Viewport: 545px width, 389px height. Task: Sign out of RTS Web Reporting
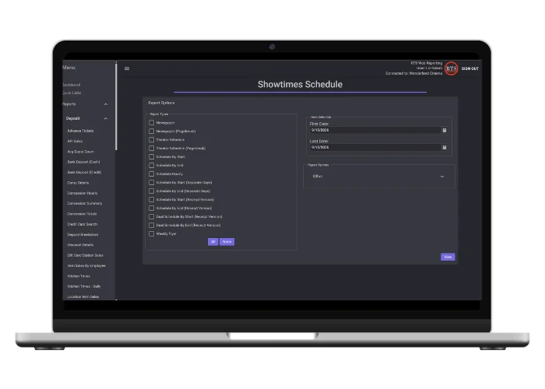coord(470,68)
